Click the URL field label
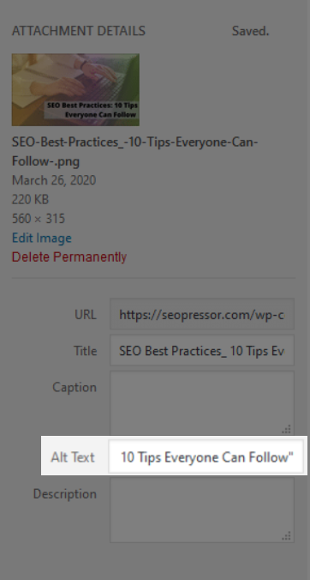 [x=86, y=315]
